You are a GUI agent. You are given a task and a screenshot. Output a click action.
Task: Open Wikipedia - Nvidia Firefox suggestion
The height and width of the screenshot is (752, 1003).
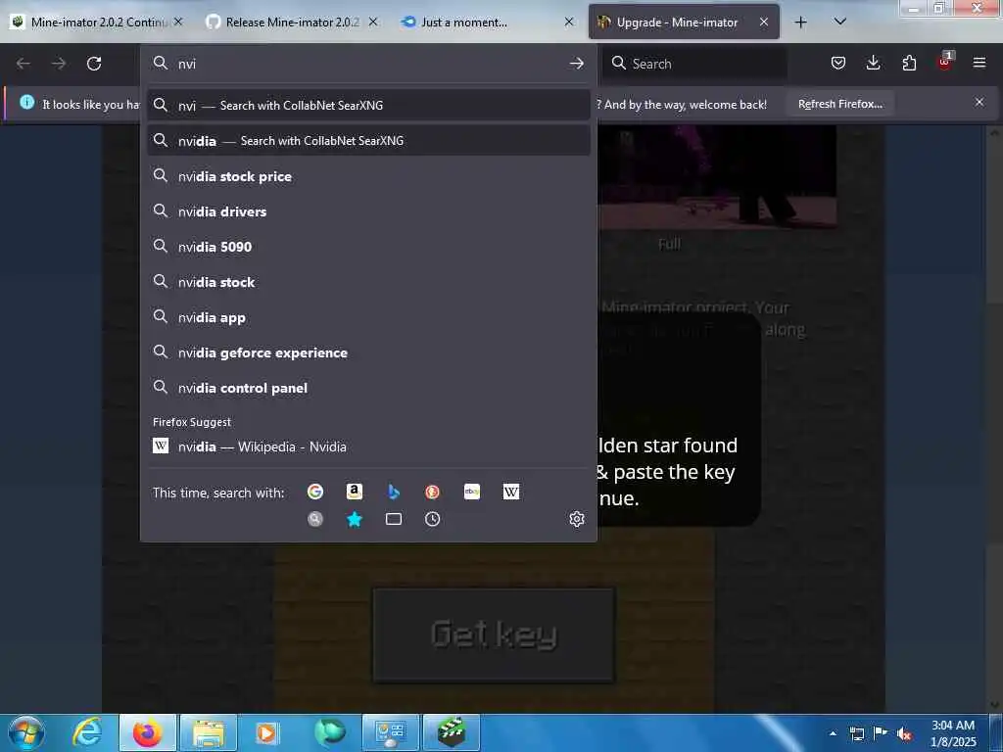pos(368,446)
